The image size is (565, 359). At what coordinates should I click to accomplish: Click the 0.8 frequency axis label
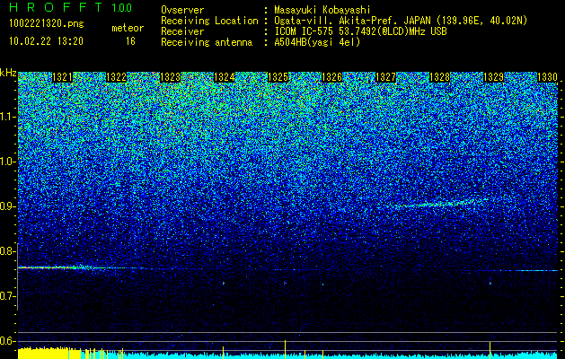[7, 251]
